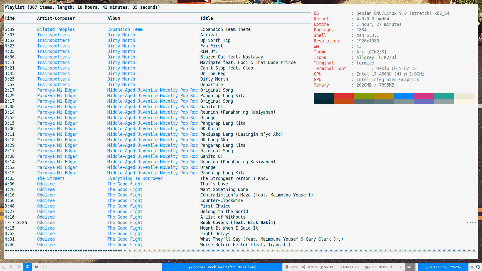The height and width of the screenshot is (271, 482).
Task: Select the track Fight Delays
Action: tap(215, 234)
